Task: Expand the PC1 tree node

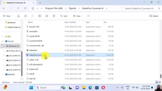Action: [3, 37]
